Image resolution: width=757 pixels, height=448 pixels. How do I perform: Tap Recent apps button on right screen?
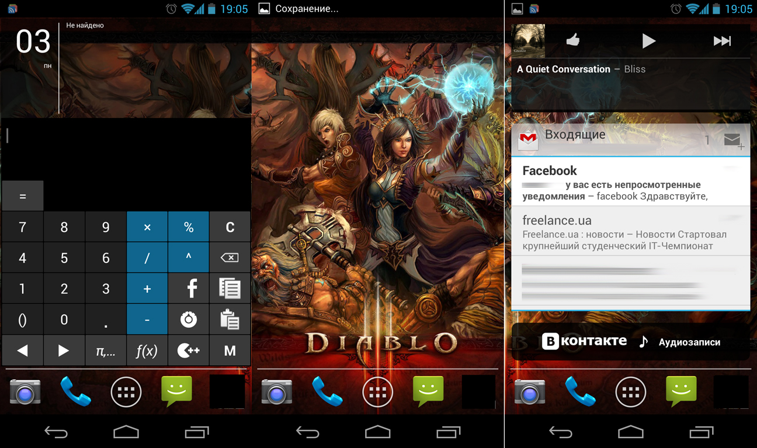pos(701,432)
